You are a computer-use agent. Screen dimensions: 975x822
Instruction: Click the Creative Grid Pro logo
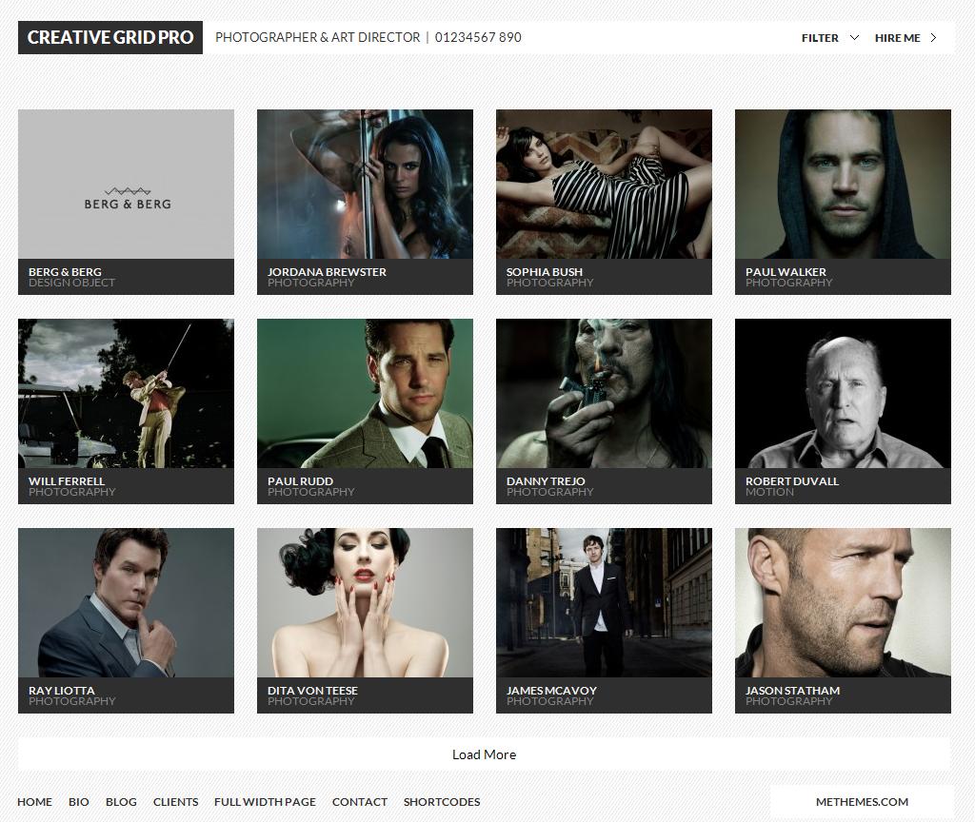(x=110, y=37)
